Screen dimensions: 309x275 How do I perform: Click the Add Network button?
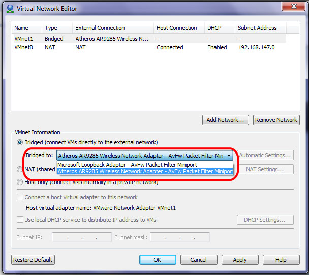pyautogui.click(x=225, y=120)
